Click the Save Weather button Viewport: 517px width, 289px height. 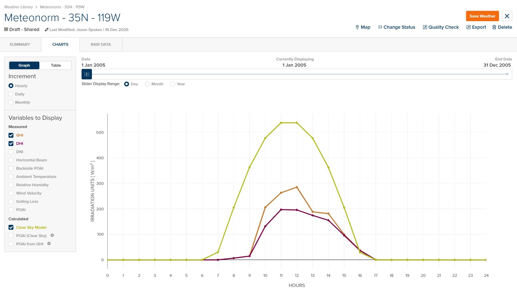pyautogui.click(x=482, y=16)
